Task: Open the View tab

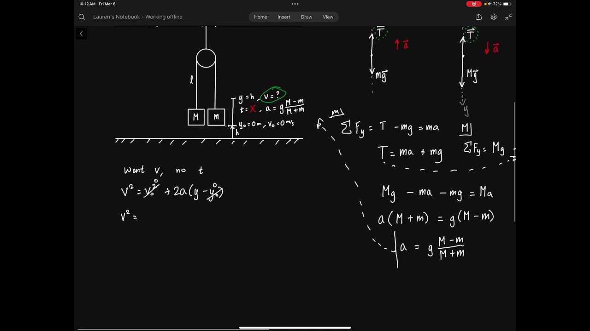Action: tap(328, 17)
